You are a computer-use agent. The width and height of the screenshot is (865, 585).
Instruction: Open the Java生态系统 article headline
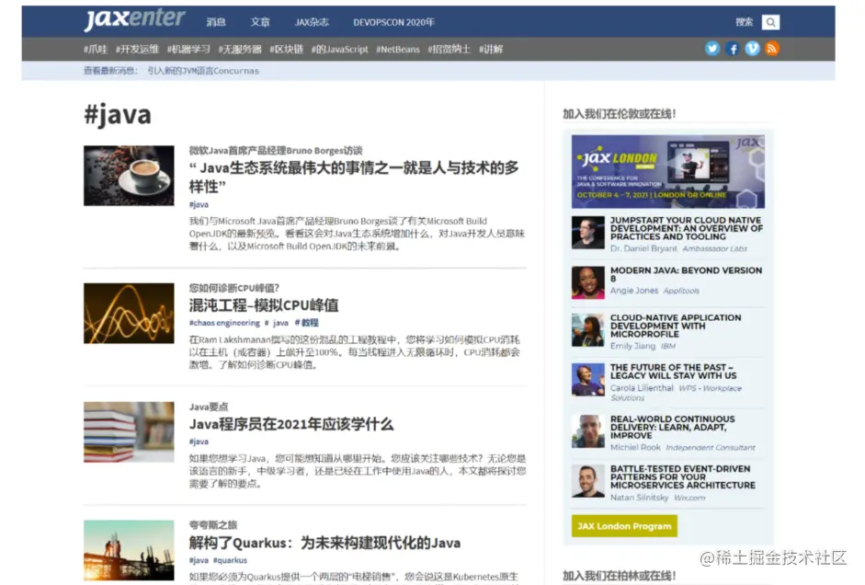[x=354, y=178]
